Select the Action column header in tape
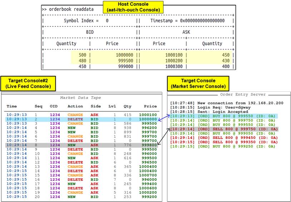 point(75,106)
